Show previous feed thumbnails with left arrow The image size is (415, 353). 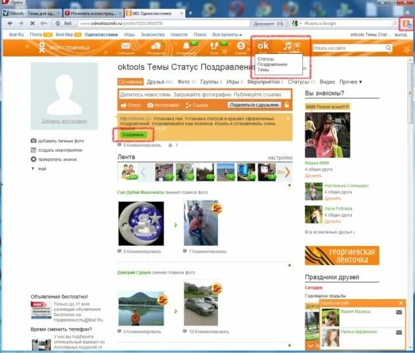(143, 172)
